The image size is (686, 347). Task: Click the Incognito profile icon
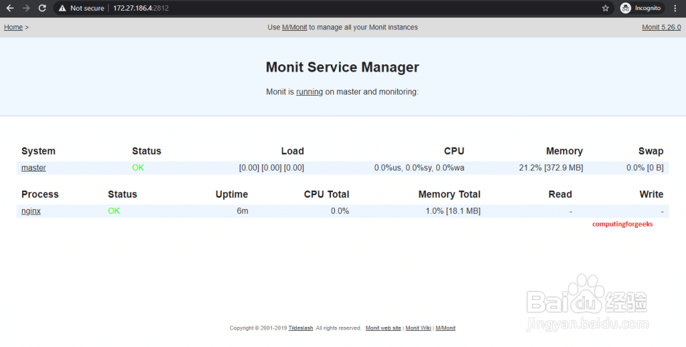point(626,8)
